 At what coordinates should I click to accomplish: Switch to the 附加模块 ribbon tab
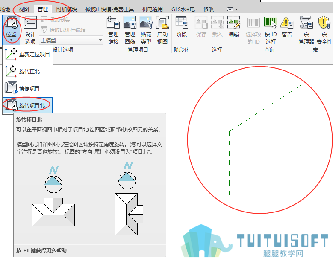click(x=67, y=9)
